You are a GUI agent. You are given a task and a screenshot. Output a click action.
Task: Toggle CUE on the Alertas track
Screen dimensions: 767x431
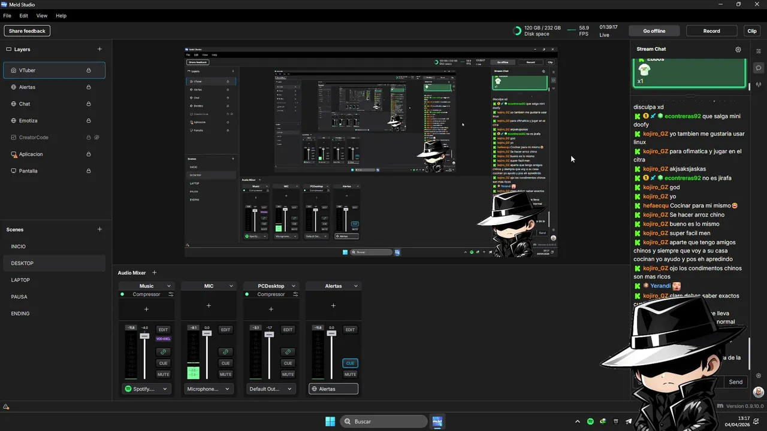point(350,363)
